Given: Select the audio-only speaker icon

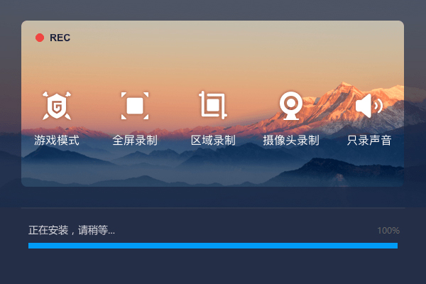Looking at the screenshot, I should 369,106.
